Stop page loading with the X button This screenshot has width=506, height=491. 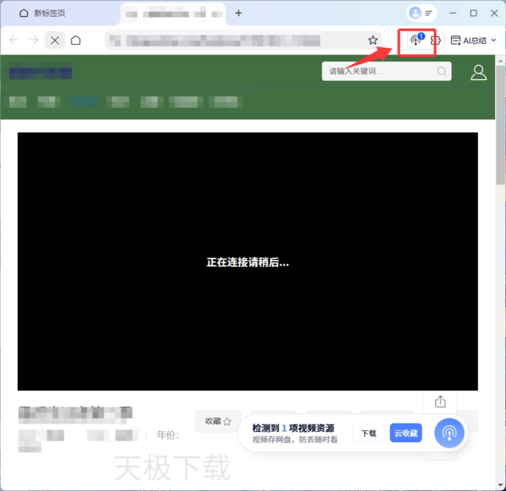pos(55,40)
